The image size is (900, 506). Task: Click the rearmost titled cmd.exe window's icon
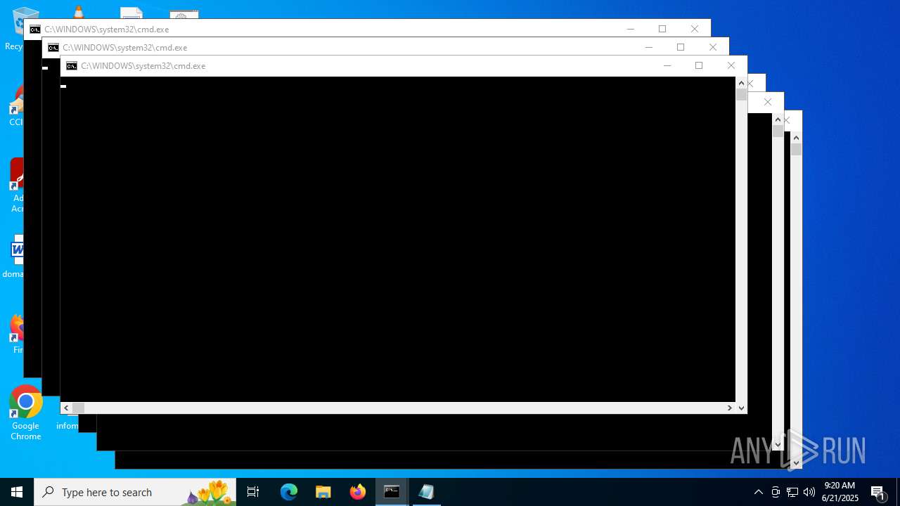tap(35, 30)
